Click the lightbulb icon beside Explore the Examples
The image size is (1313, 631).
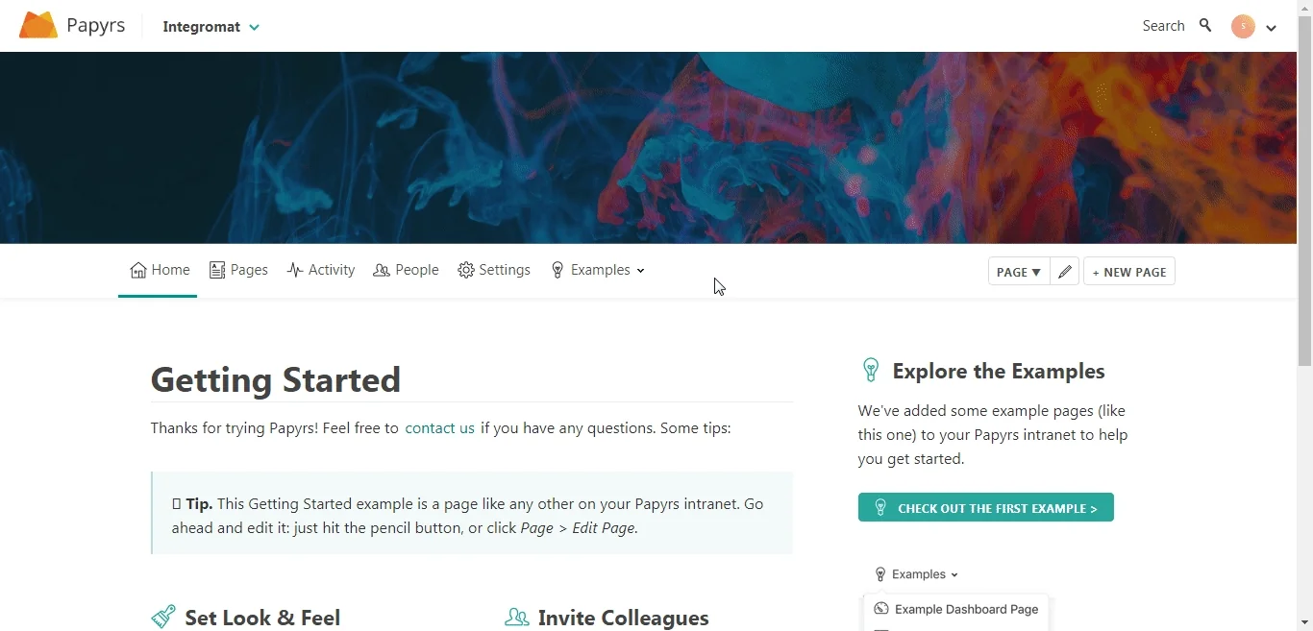tap(871, 370)
